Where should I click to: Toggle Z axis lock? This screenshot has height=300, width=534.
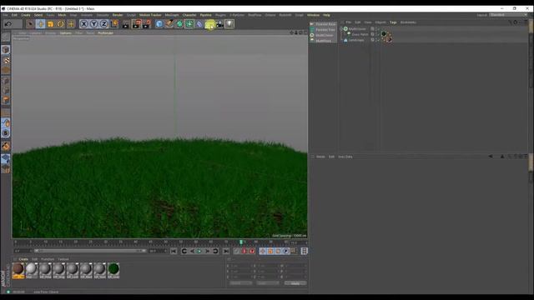pyautogui.click(x=103, y=24)
